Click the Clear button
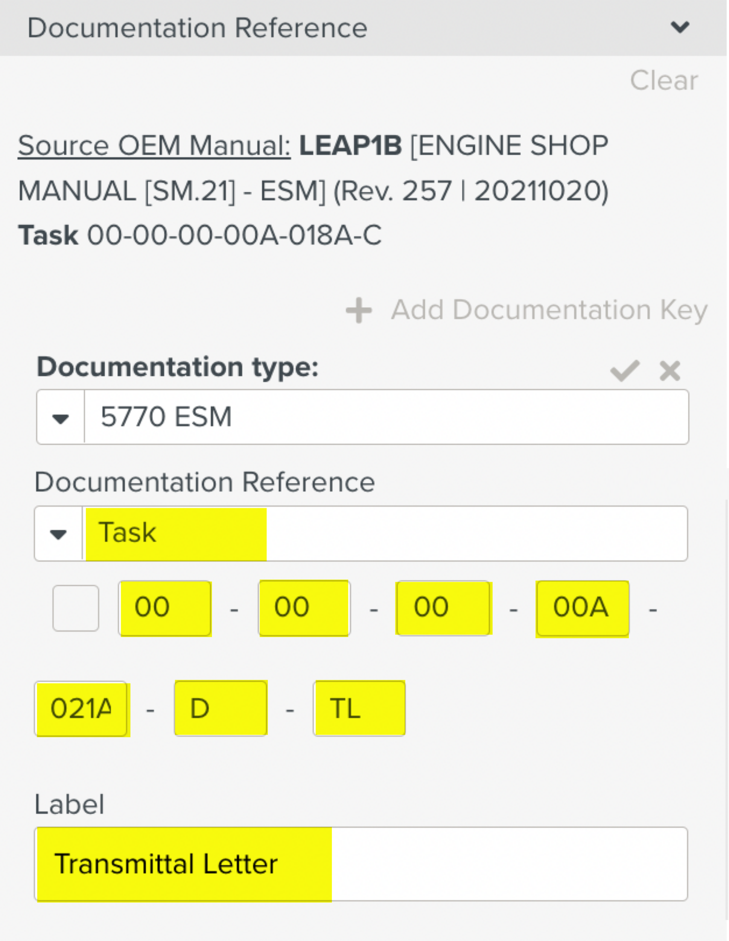Image resolution: width=729 pixels, height=941 pixels. click(x=664, y=81)
